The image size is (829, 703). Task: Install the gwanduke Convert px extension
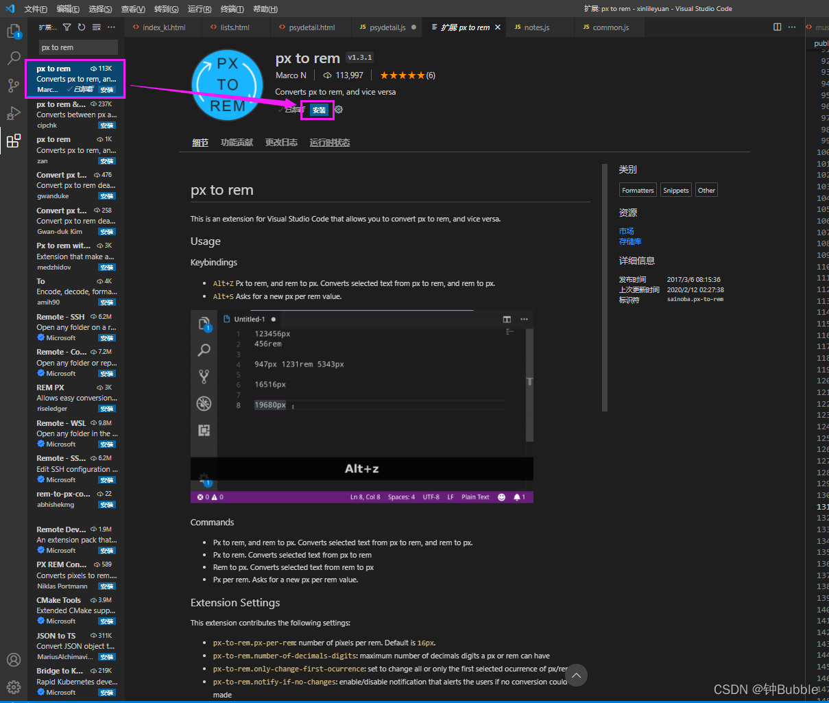pos(107,196)
